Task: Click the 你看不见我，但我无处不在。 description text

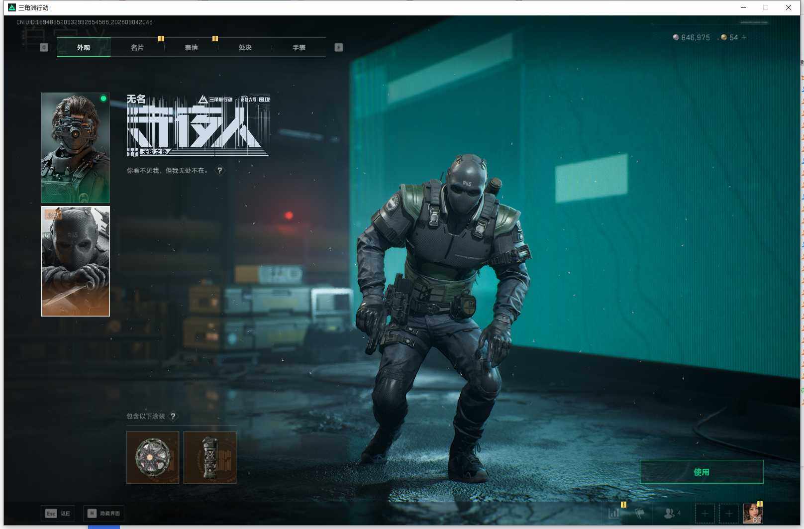Action: coord(168,170)
